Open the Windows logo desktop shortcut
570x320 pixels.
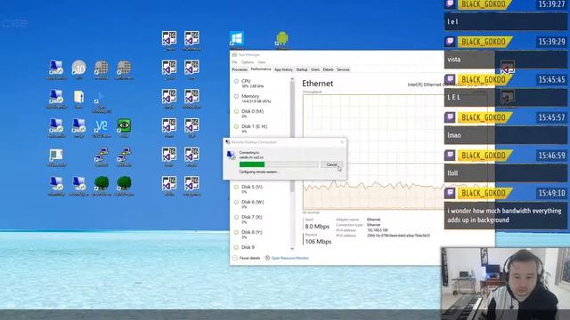(237, 38)
